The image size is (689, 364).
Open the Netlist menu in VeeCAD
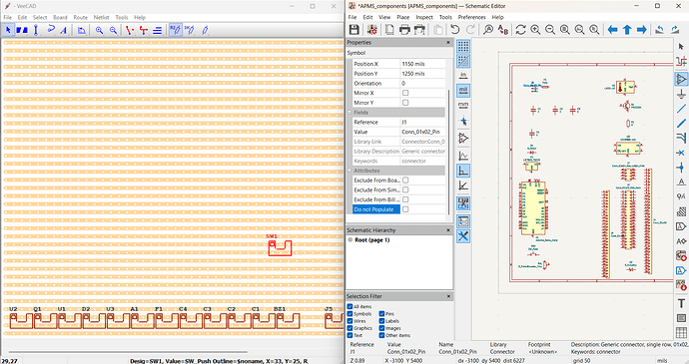click(x=101, y=18)
